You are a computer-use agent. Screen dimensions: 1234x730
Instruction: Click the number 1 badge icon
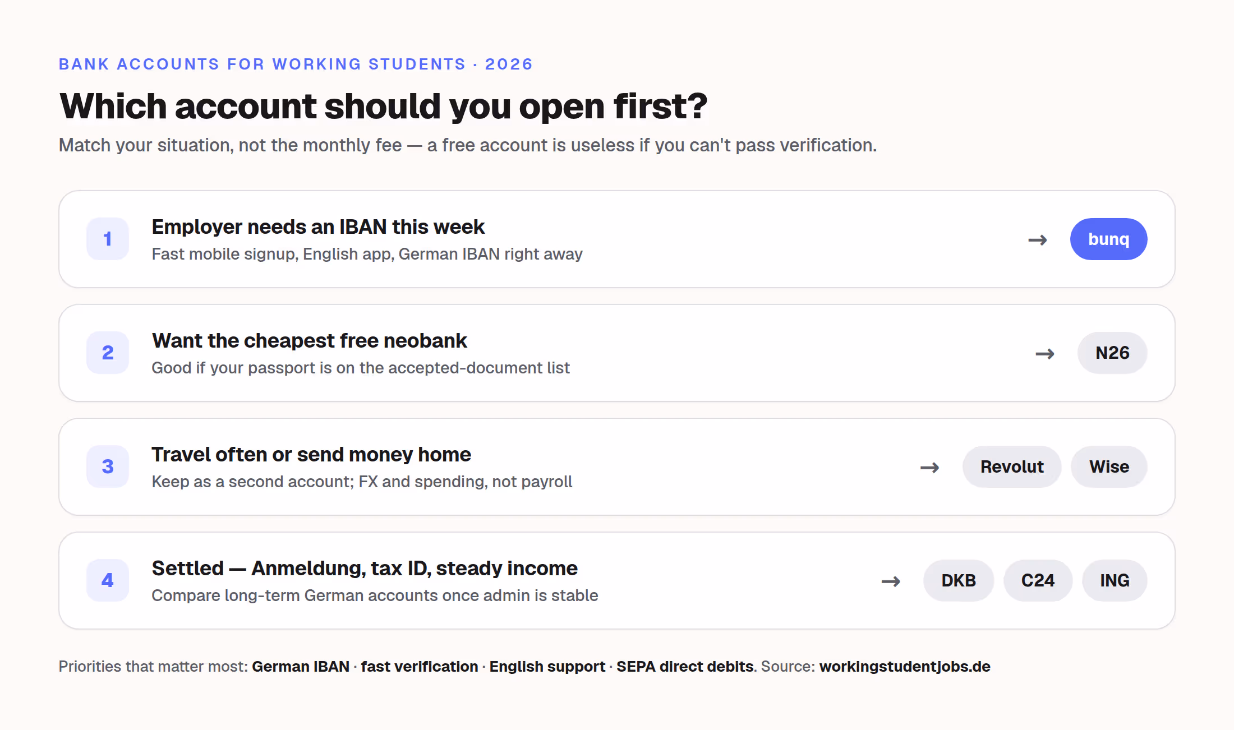(x=108, y=239)
